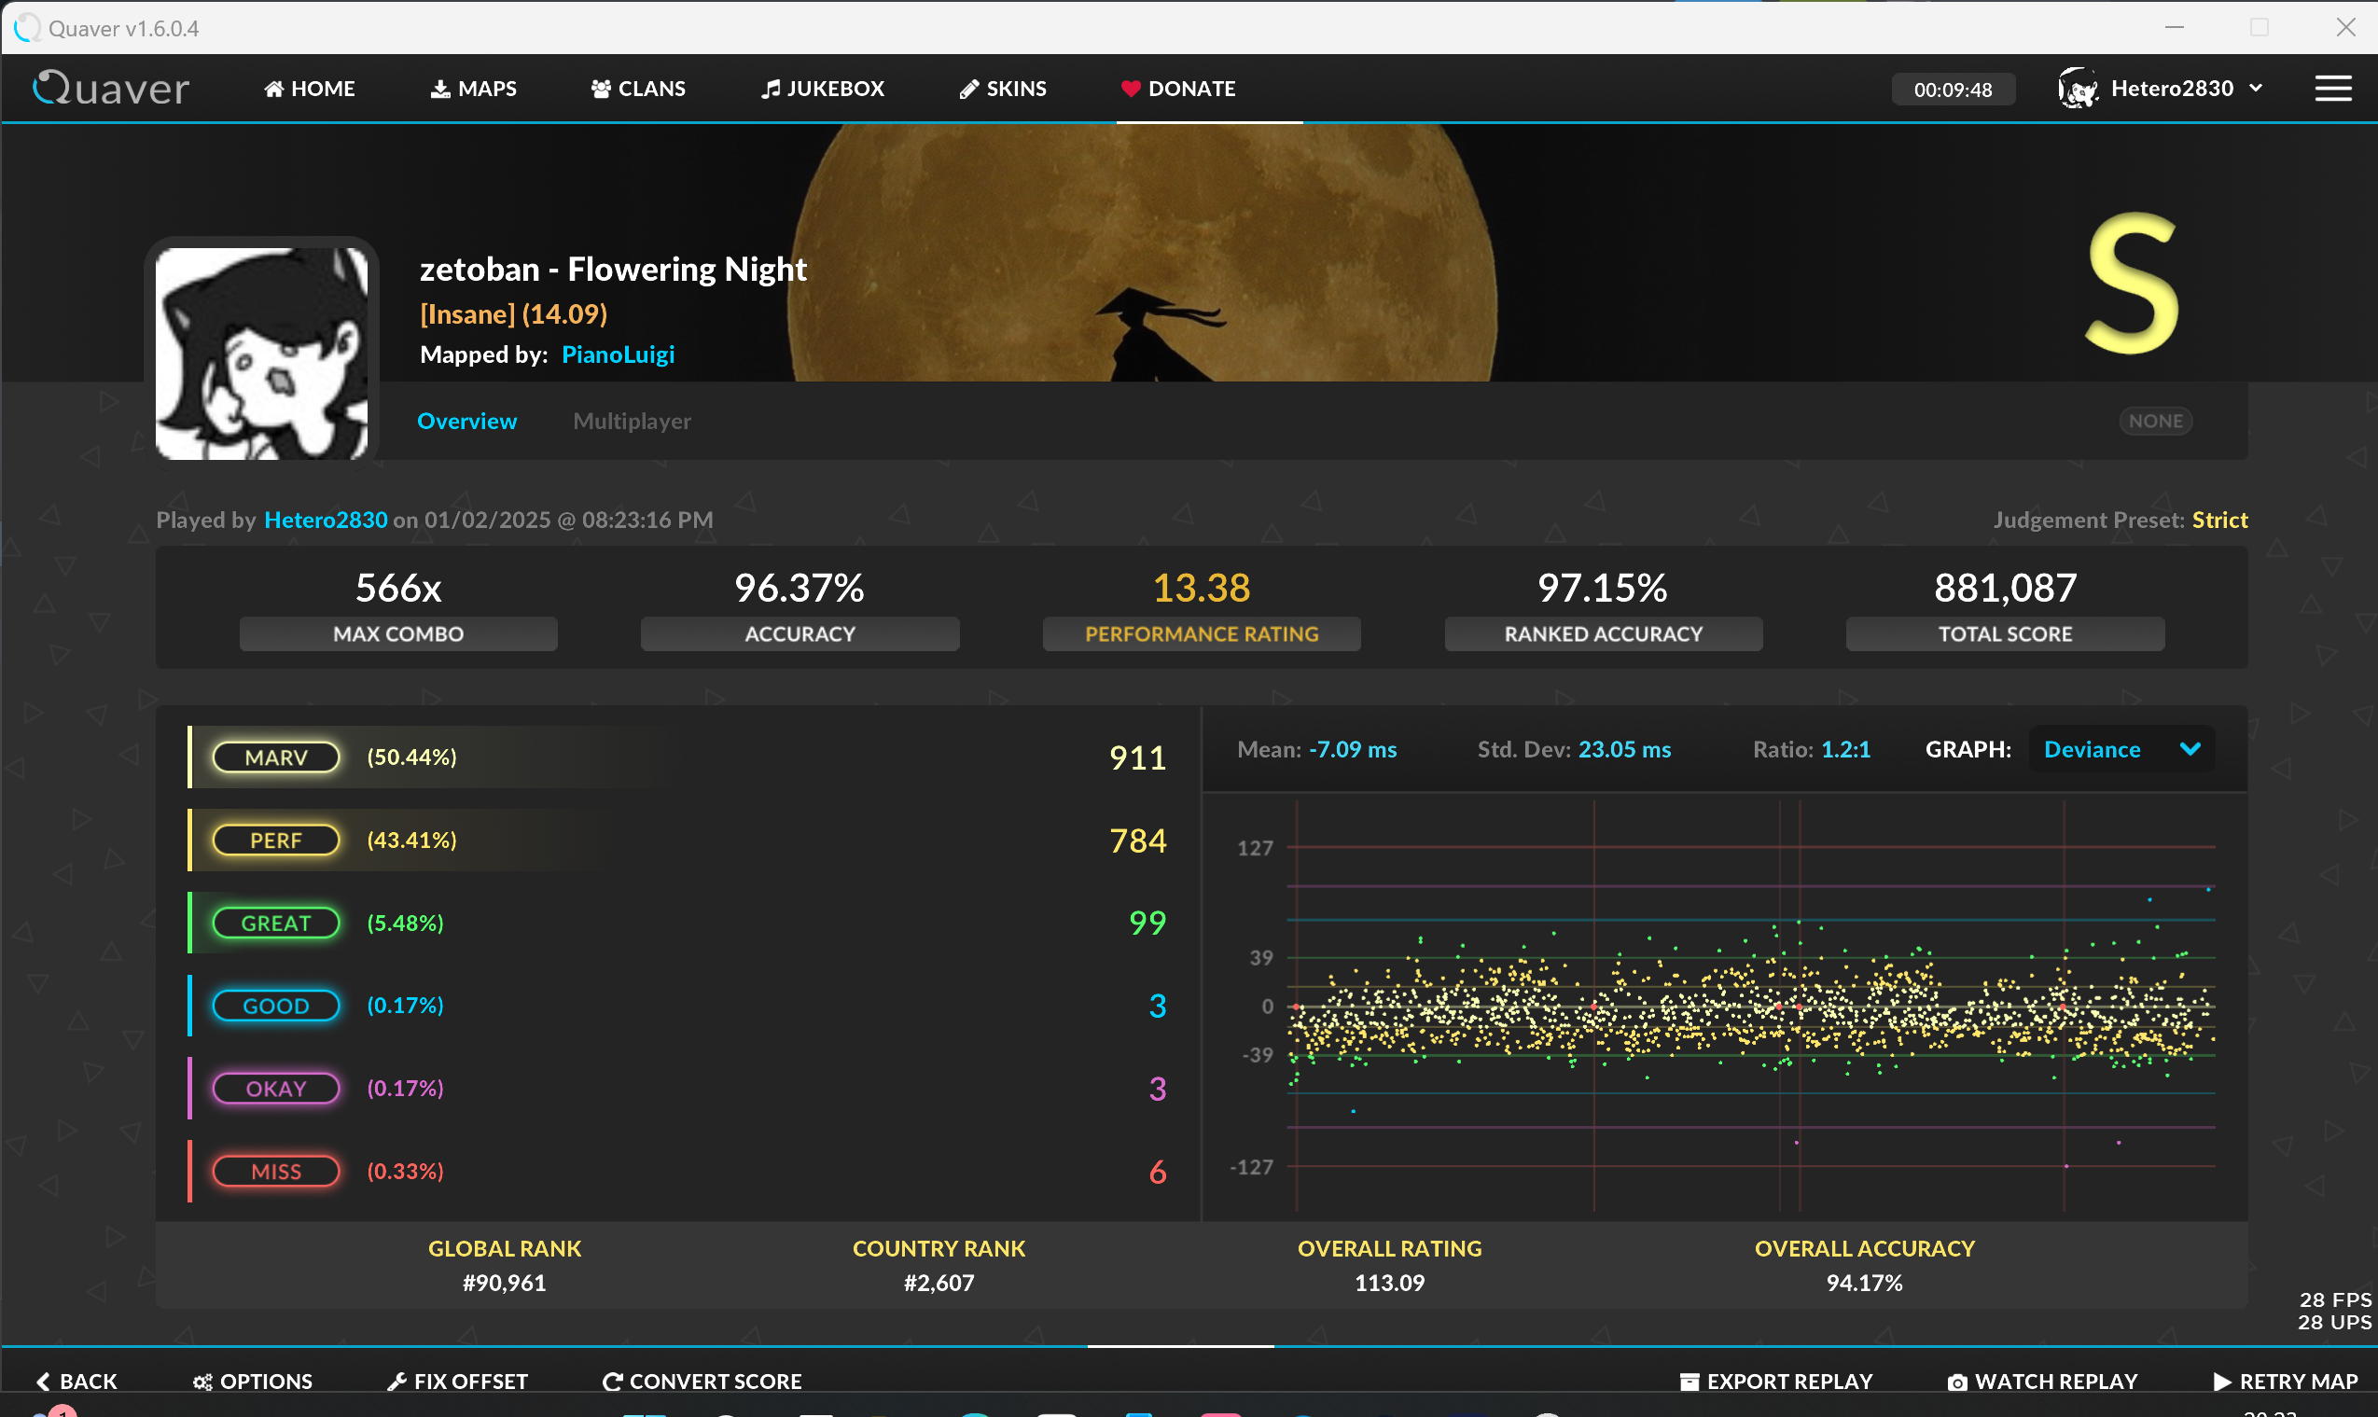Switch to the Overview tab
Screen dimensions: 2378x1417
click(466, 421)
